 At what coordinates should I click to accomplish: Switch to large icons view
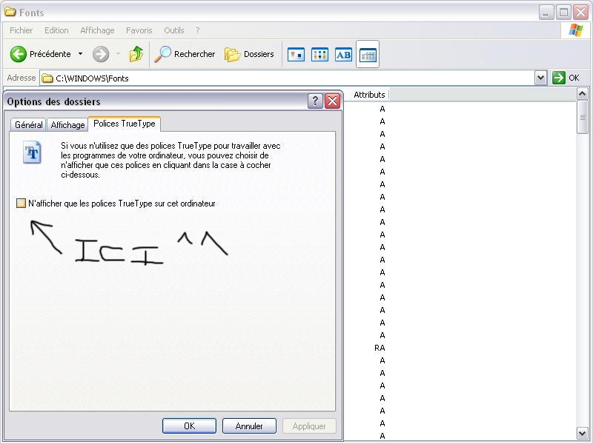tap(296, 55)
